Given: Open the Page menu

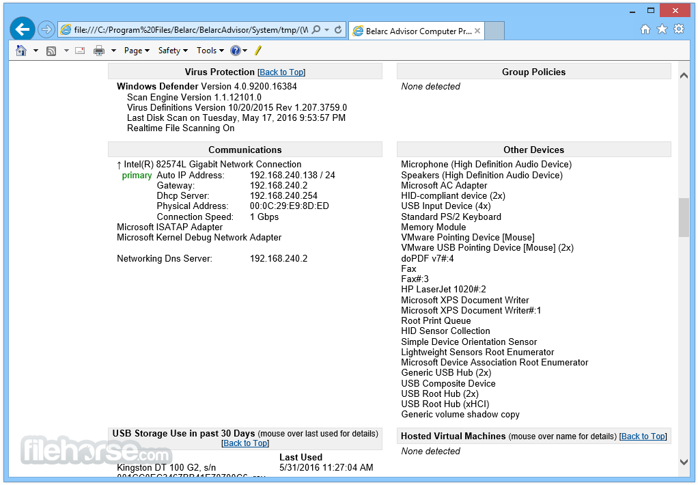Looking at the screenshot, I should click(x=137, y=51).
